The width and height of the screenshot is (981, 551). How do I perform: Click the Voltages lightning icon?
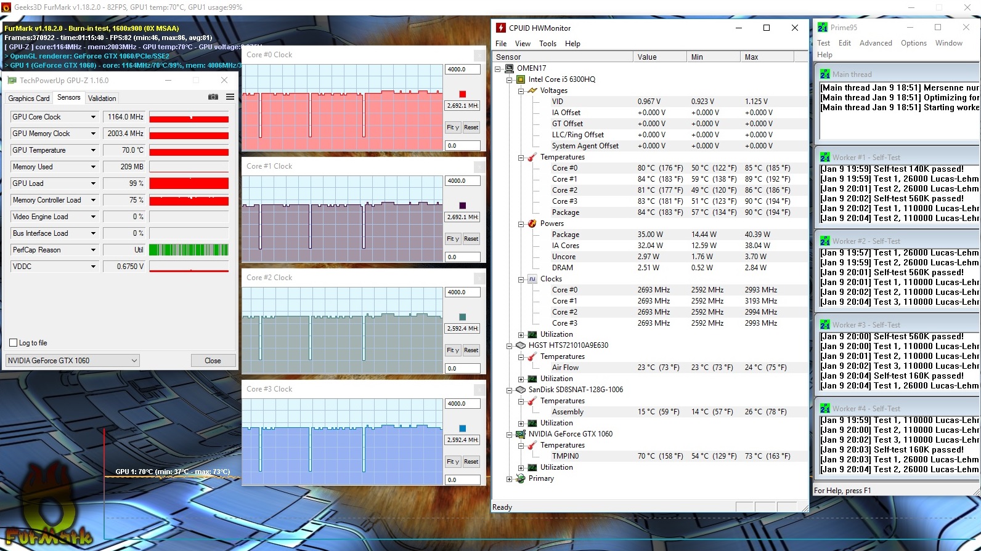[532, 90]
